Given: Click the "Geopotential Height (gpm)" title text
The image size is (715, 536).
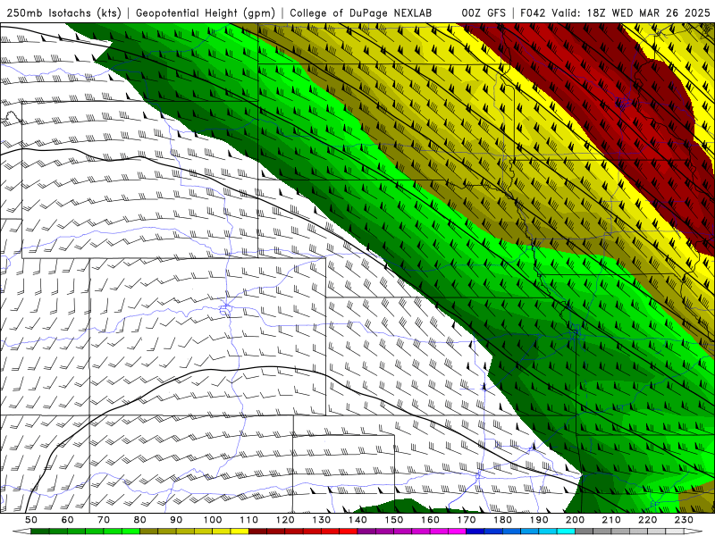Looking at the screenshot, I should point(206,13).
